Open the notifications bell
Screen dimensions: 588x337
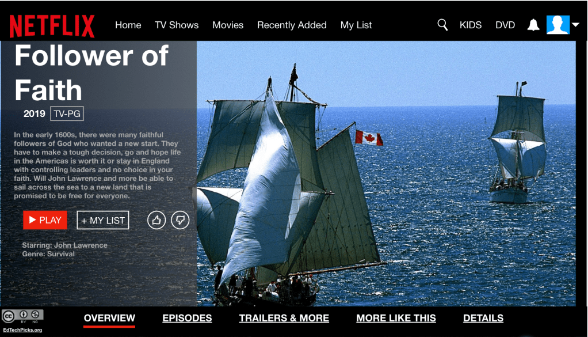[x=533, y=25]
